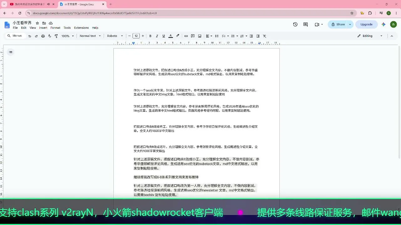
Task: Click the bulleted list icon
Action: [233, 36]
